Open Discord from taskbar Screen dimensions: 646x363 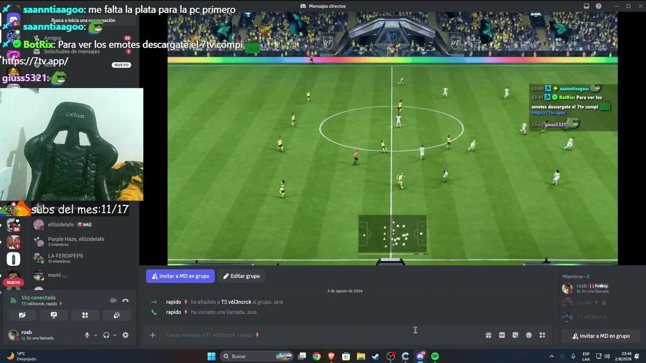[x=420, y=356]
